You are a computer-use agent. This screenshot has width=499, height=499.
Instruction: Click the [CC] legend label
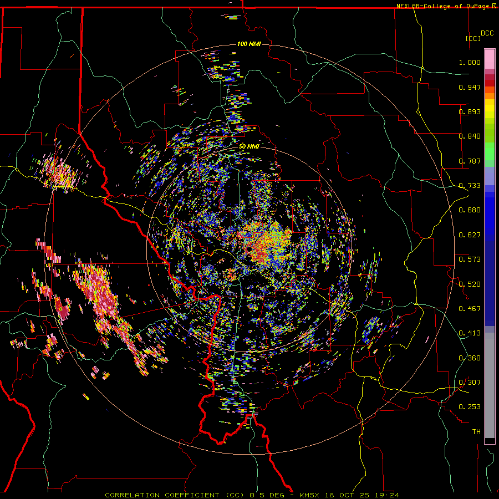[473, 38]
